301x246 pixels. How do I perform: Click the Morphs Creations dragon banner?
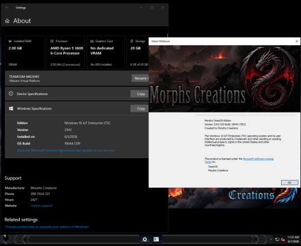[225, 79]
